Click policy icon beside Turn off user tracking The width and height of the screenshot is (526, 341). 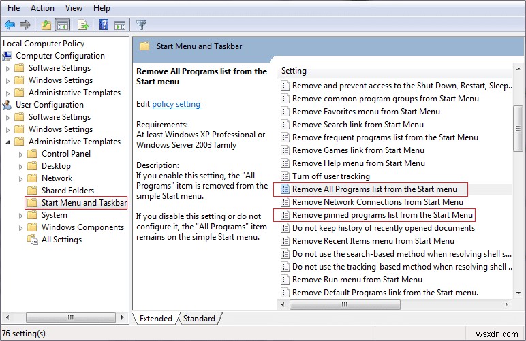point(285,176)
